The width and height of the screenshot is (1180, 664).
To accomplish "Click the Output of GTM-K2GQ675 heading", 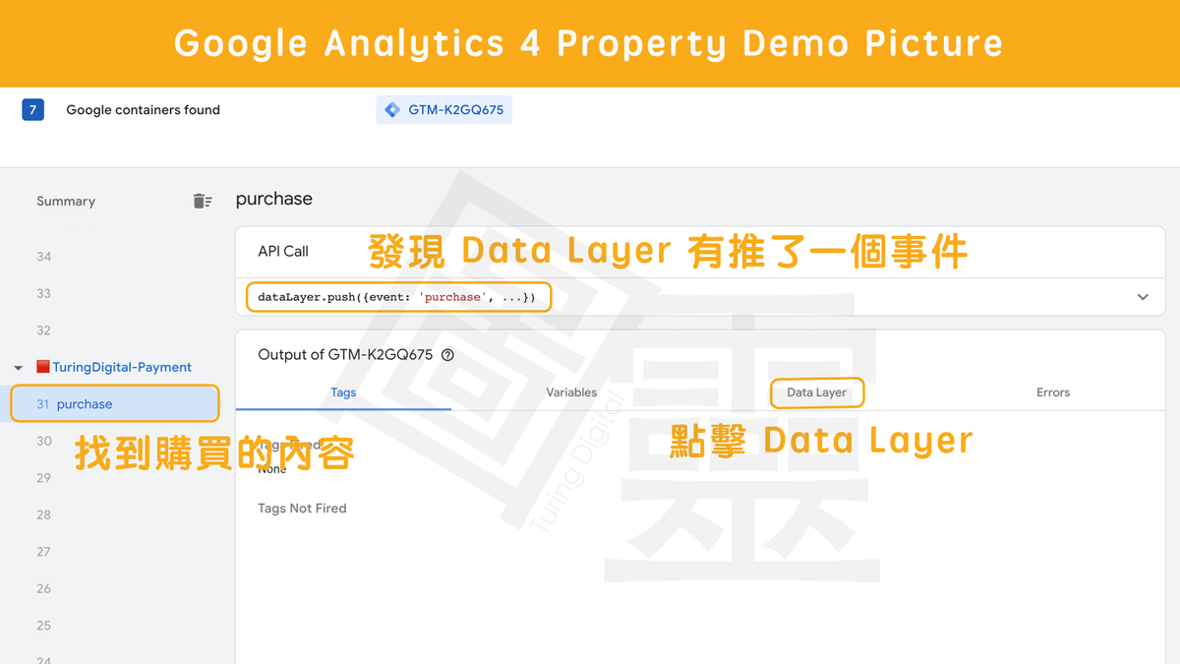I will click(345, 355).
